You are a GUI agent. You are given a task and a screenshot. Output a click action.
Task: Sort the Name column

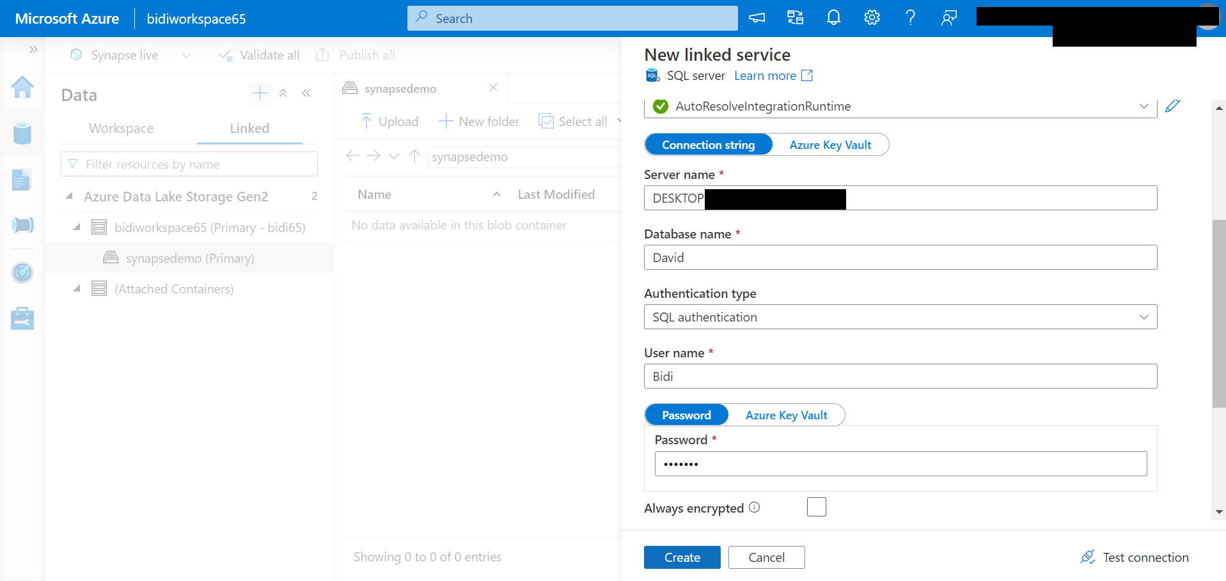[496, 194]
